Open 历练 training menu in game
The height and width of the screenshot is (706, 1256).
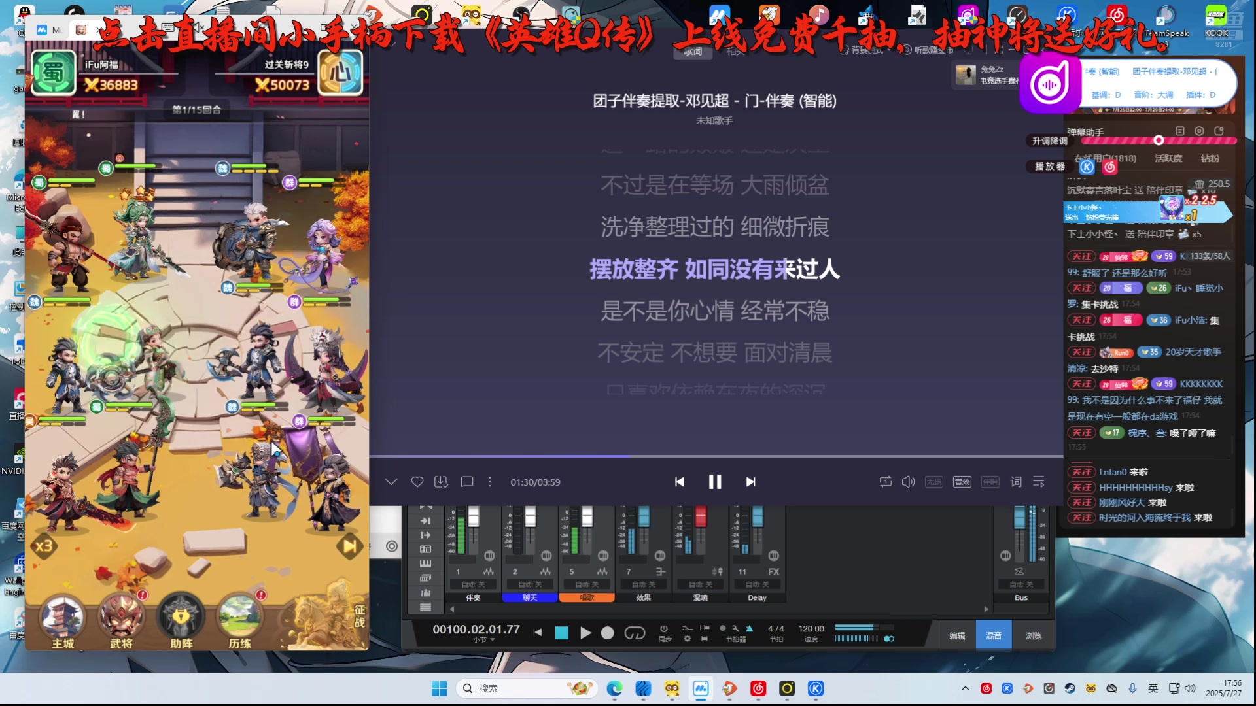(240, 621)
